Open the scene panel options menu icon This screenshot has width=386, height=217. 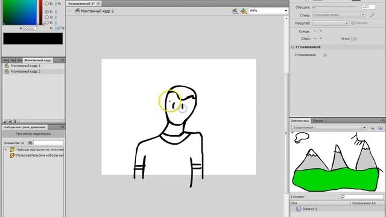62,60
